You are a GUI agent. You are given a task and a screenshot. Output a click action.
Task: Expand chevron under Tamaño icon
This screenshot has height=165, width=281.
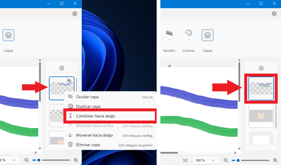169,40
